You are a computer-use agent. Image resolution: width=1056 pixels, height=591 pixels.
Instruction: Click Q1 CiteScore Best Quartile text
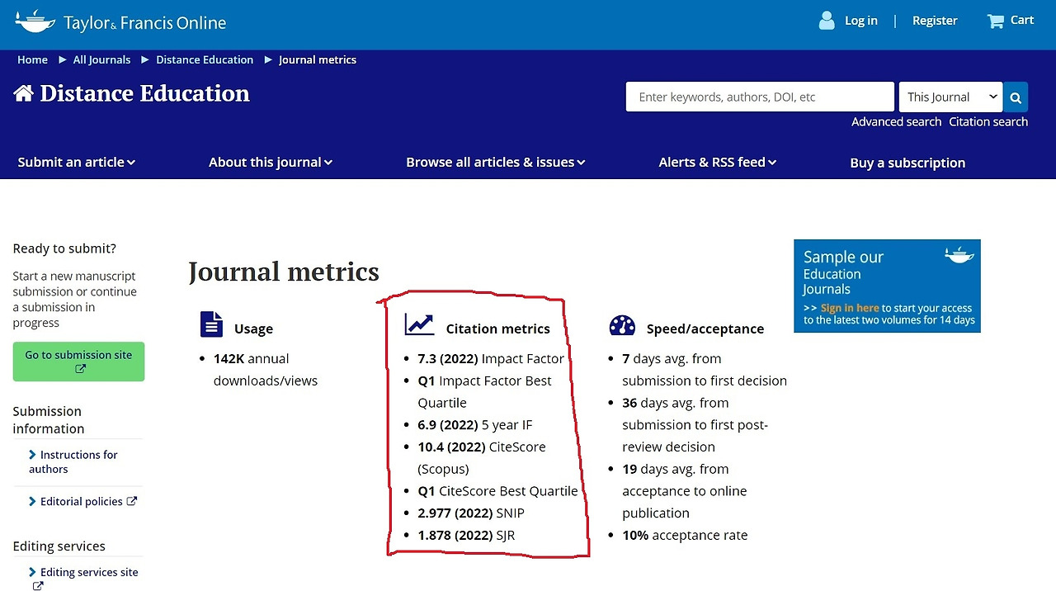497,491
